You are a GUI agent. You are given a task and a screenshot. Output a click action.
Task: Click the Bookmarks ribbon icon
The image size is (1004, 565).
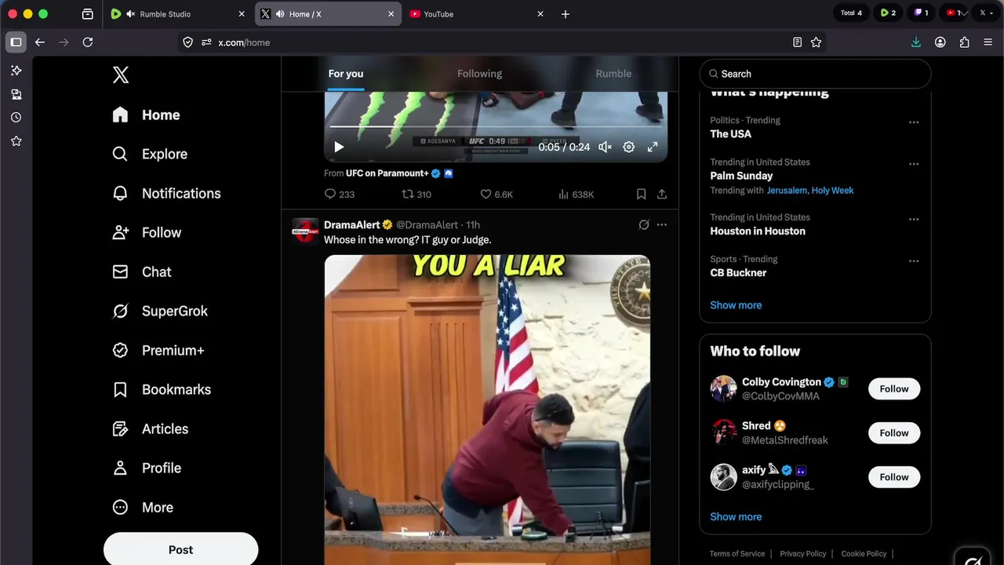pyautogui.click(x=120, y=389)
